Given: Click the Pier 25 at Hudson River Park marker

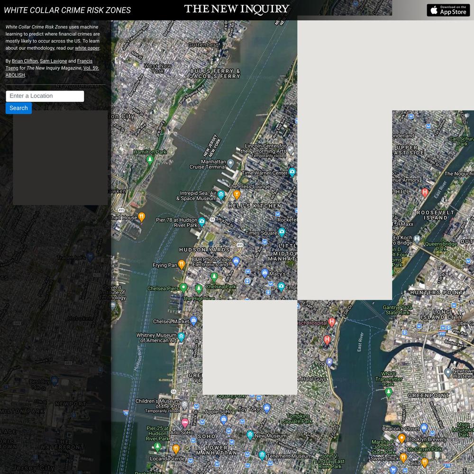Looking at the screenshot, I should pos(157,447).
